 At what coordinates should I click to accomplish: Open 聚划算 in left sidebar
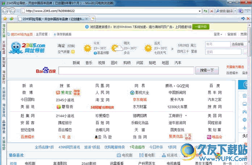4,62
